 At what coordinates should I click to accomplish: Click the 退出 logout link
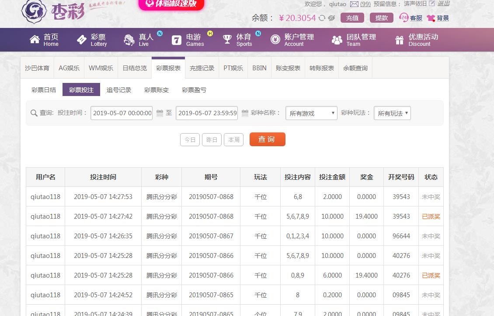[x=443, y=4]
